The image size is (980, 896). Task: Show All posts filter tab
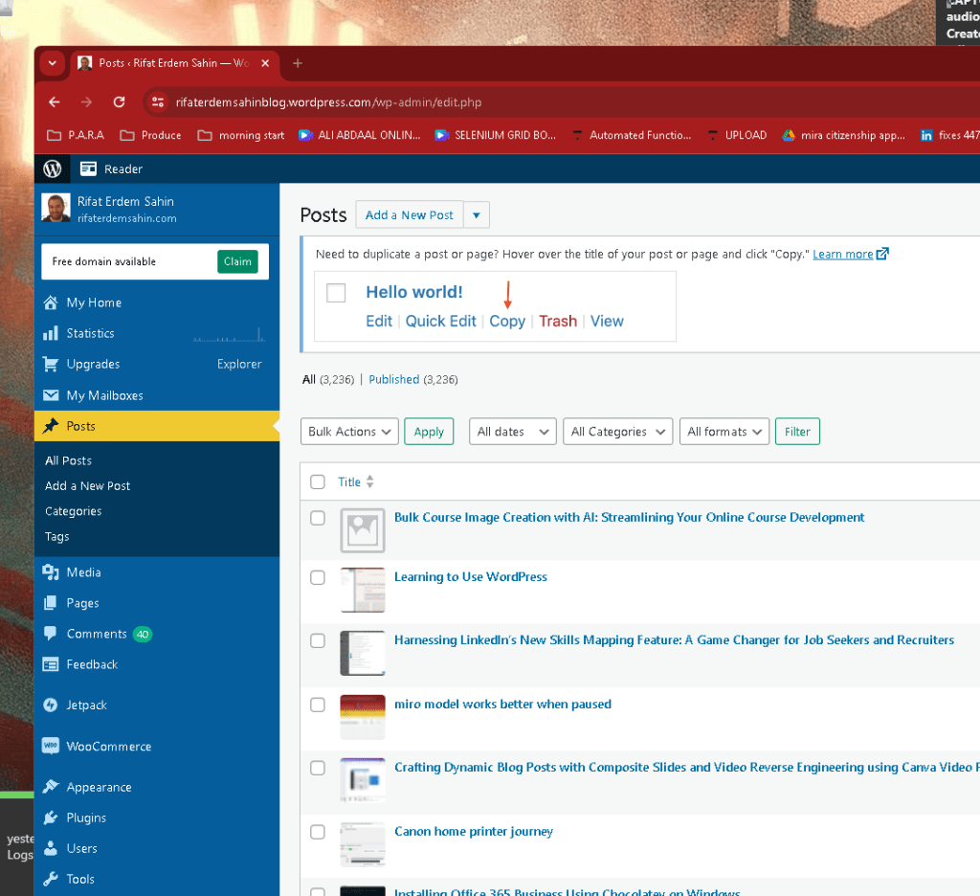pos(309,379)
